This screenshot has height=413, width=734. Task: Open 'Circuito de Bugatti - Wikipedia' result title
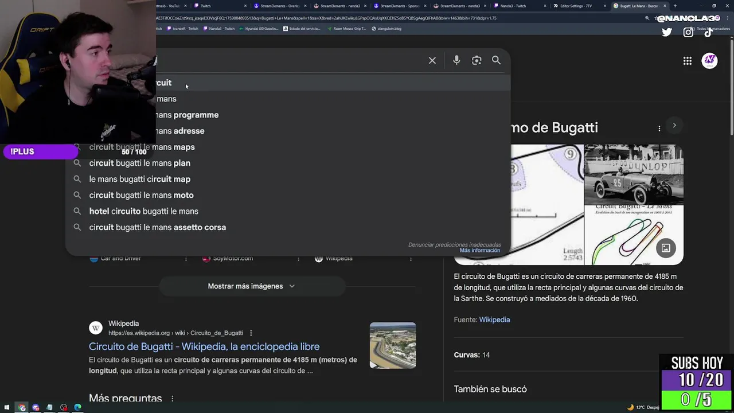[204, 346]
